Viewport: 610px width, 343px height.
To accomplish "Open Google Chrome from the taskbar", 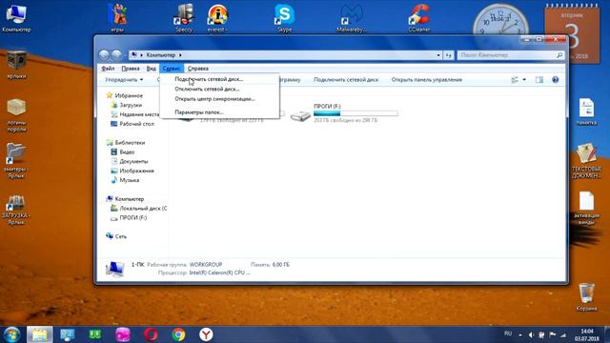I will [x=178, y=334].
